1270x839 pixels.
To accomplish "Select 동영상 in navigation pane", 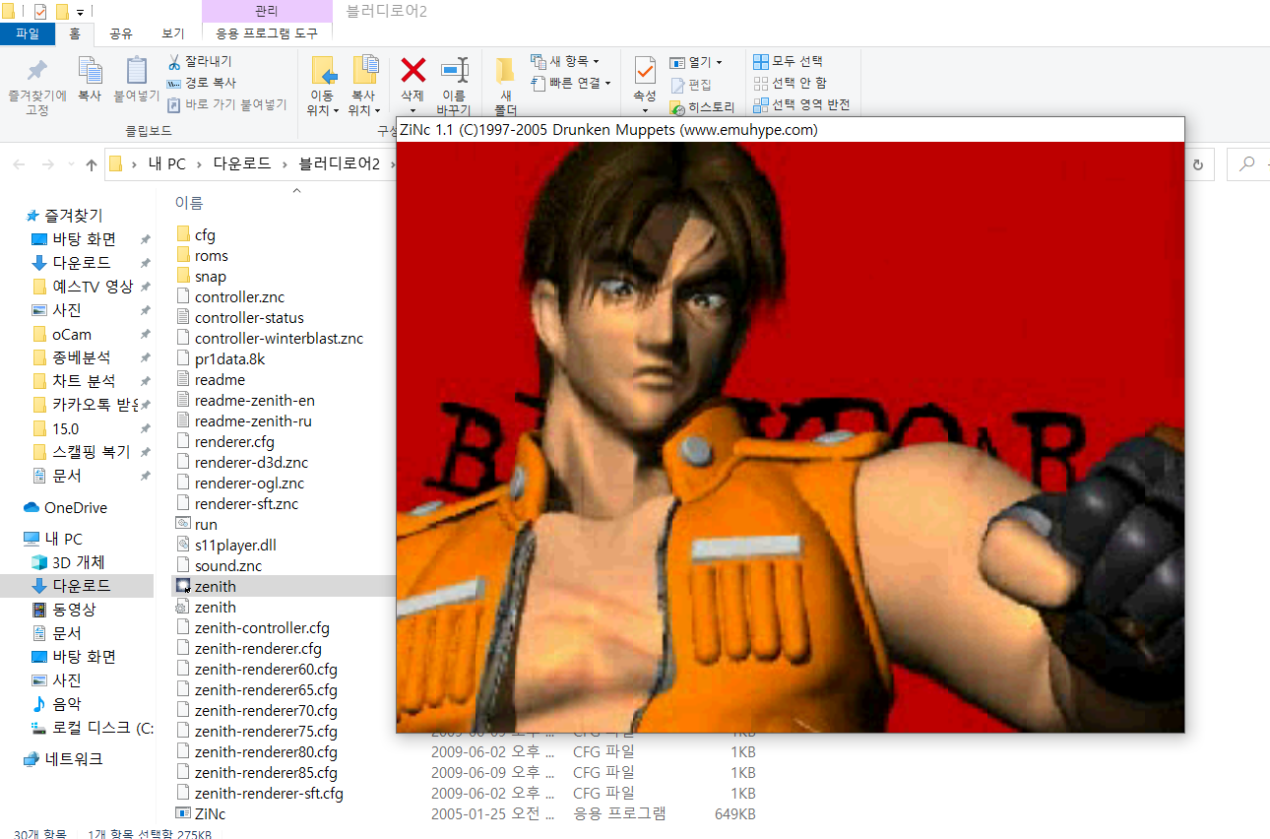I will coord(75,610).
